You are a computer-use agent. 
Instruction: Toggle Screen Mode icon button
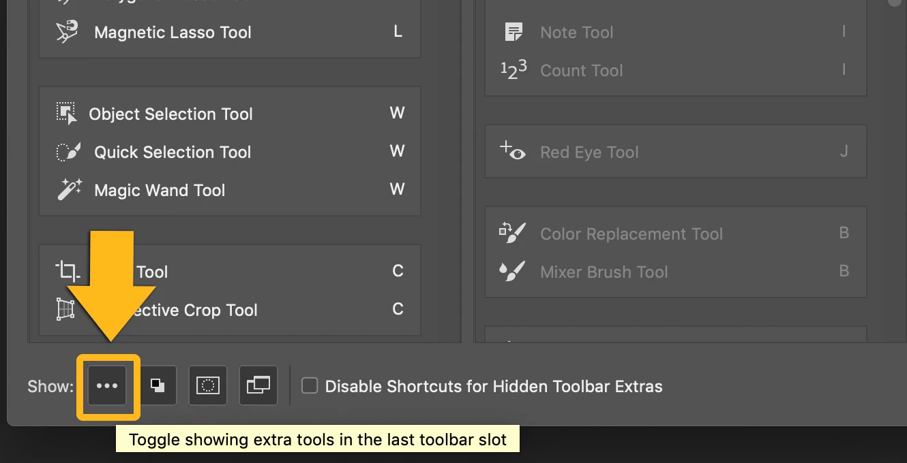(258, 386)
